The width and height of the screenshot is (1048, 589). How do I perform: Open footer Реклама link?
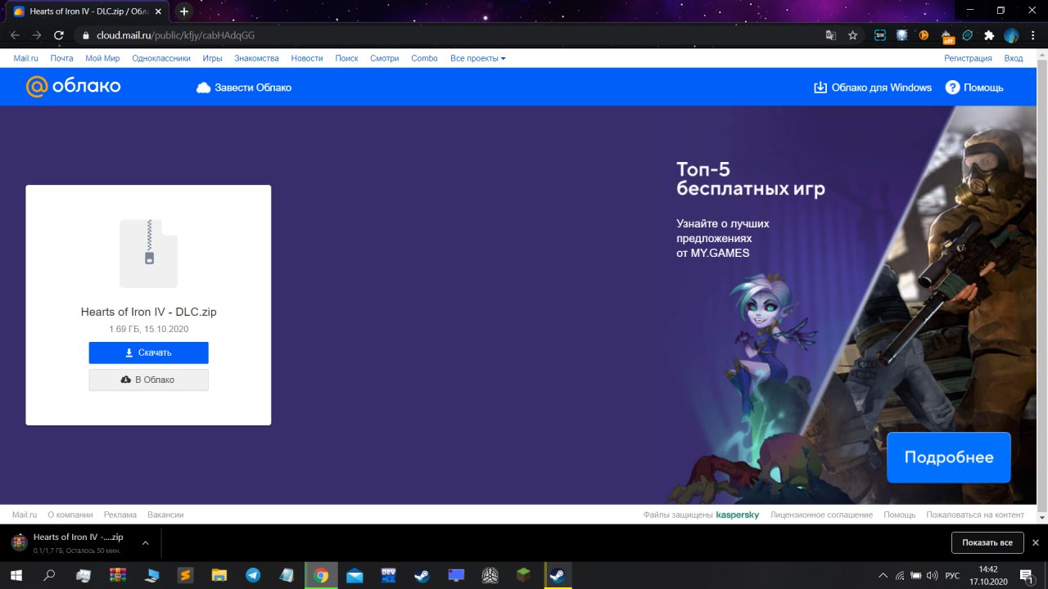click(x=120, y=515)
